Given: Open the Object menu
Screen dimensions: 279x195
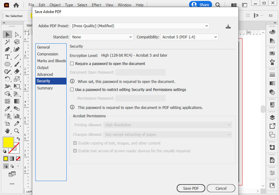Looking at the screenshot, I should pyautogui.click(x=55, y=5).
